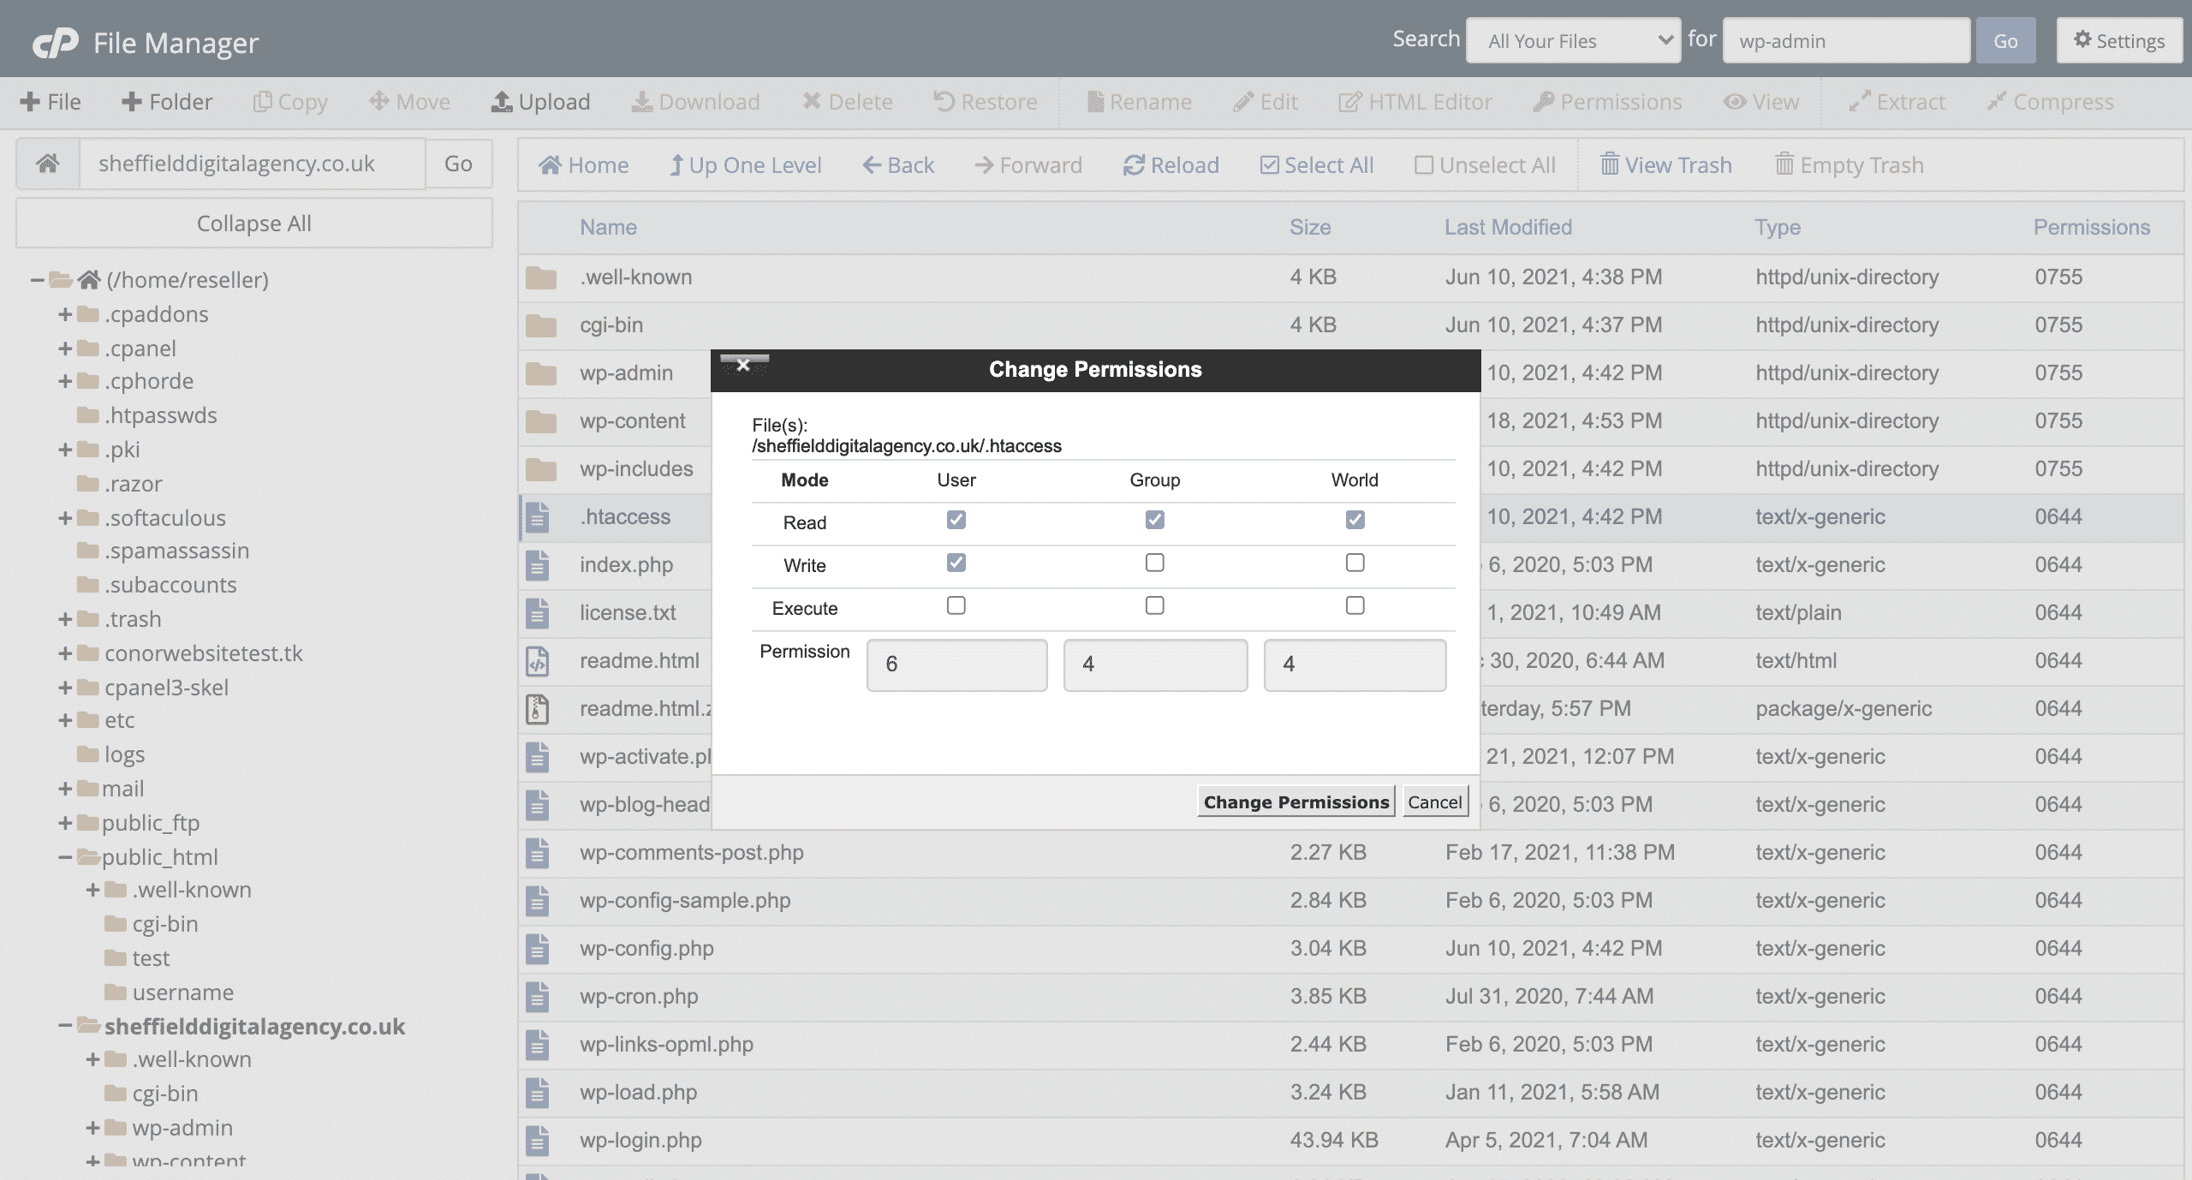
Task: Click the cPanel logo icon
Action: (x=56, y=42)
